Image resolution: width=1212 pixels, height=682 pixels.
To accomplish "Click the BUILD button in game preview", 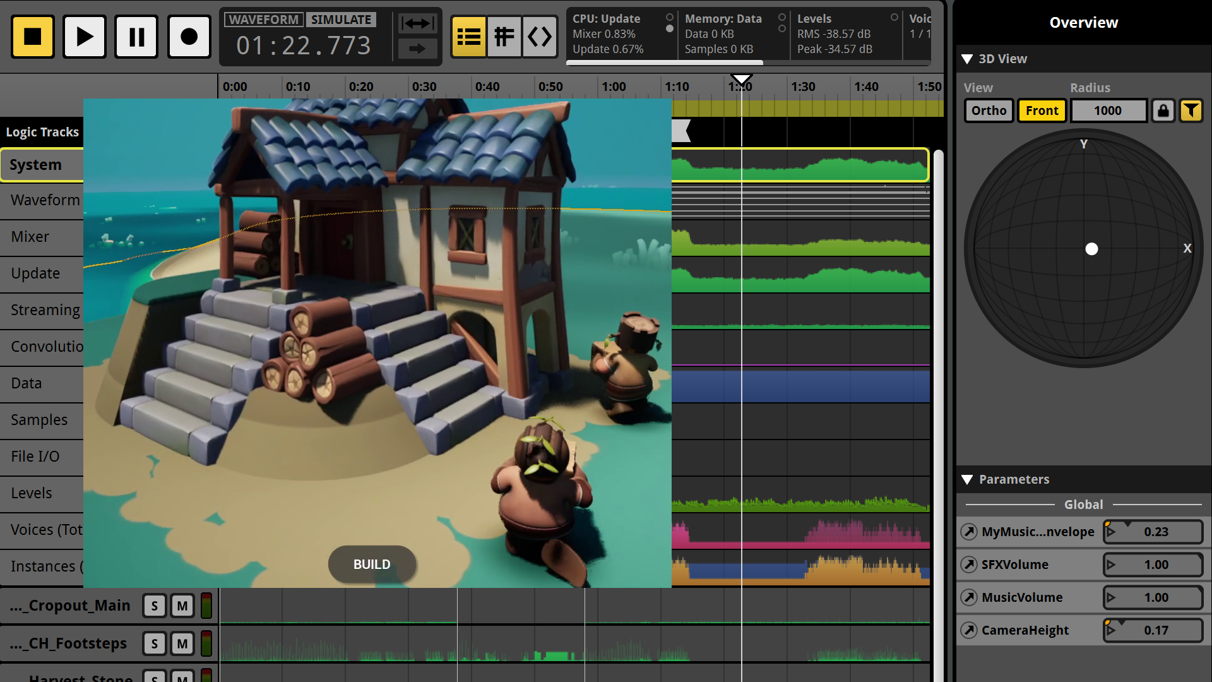I will [x=372, y=565].
